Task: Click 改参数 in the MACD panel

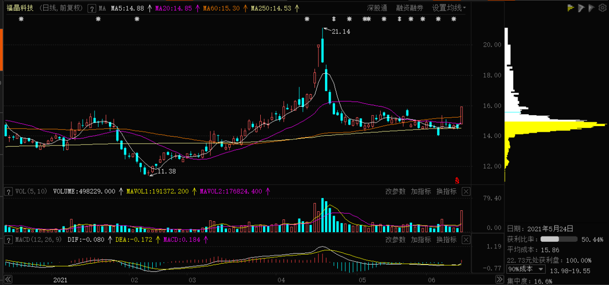Action: point(395,240)
